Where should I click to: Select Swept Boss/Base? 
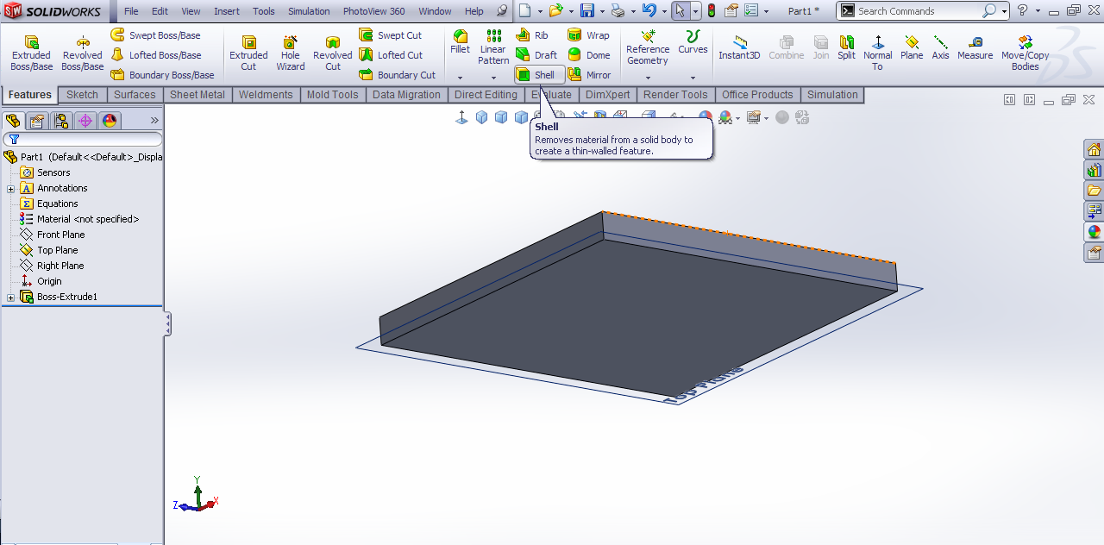point(155,35)
